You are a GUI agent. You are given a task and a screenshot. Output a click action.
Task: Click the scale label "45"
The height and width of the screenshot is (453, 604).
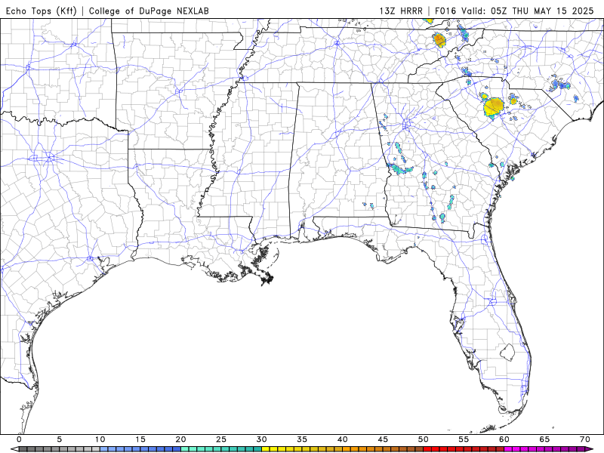tap(383, 439)
